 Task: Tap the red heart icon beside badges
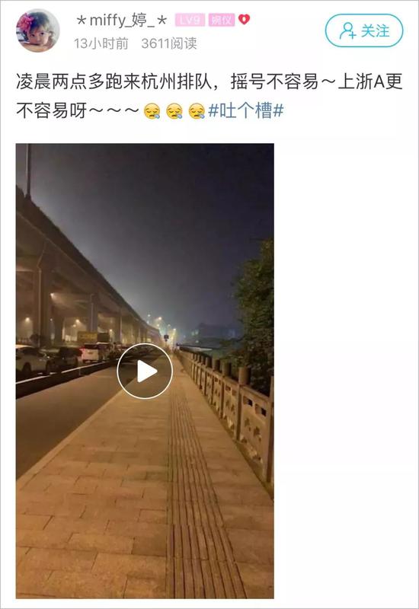point(244,19)
